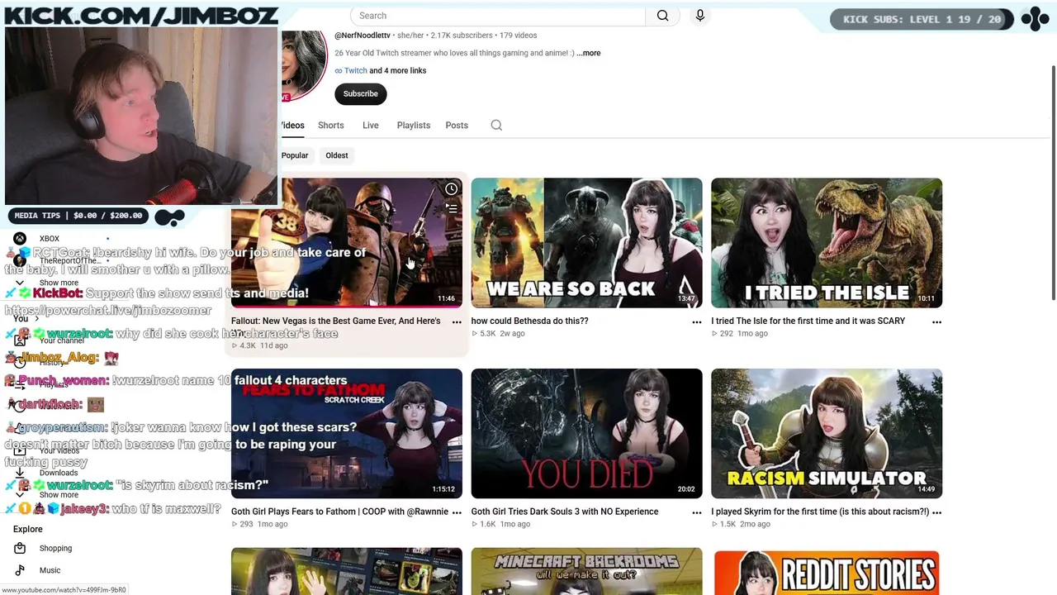
Task: Open 'I tried The Isle' video title
Action: 808,321
